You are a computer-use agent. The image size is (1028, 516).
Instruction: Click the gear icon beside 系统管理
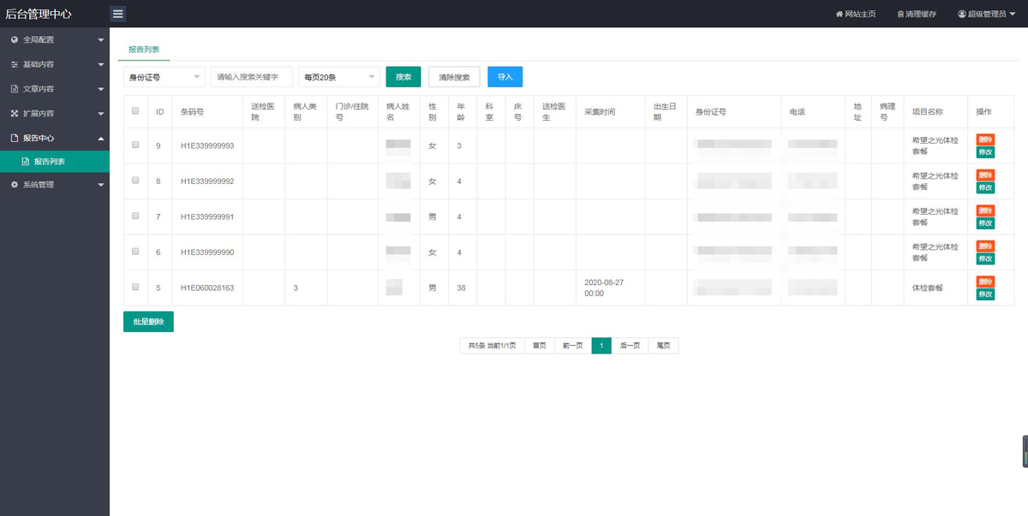click(x=15, y=185)
